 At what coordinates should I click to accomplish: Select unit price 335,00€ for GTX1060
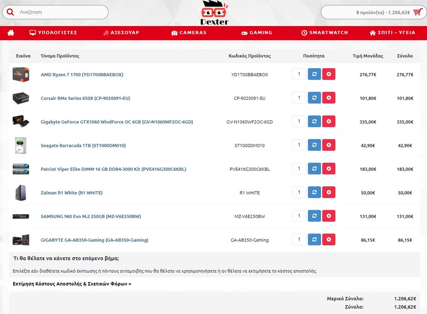pos(368,122)
